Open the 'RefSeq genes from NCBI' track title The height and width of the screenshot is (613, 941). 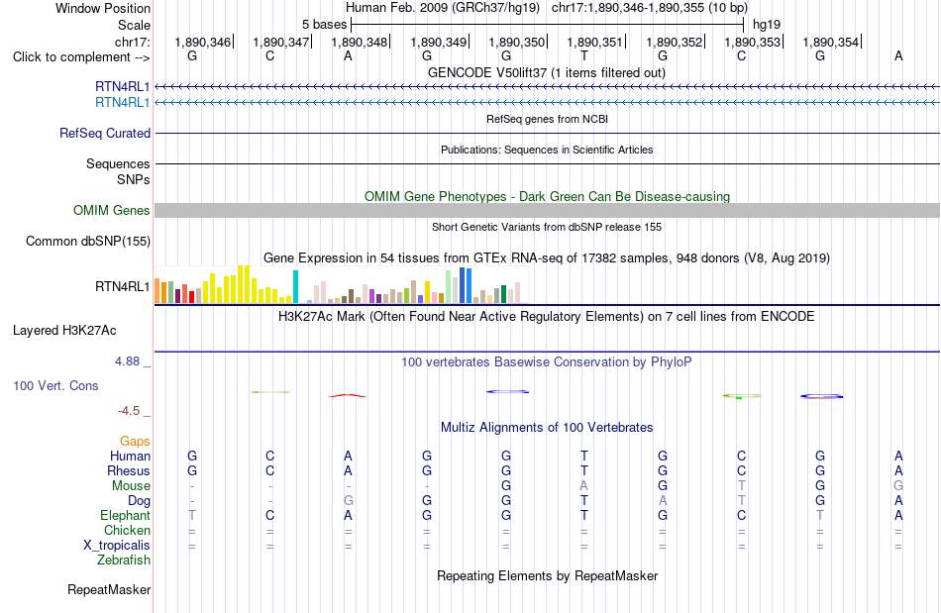click(x=548, y=119)
